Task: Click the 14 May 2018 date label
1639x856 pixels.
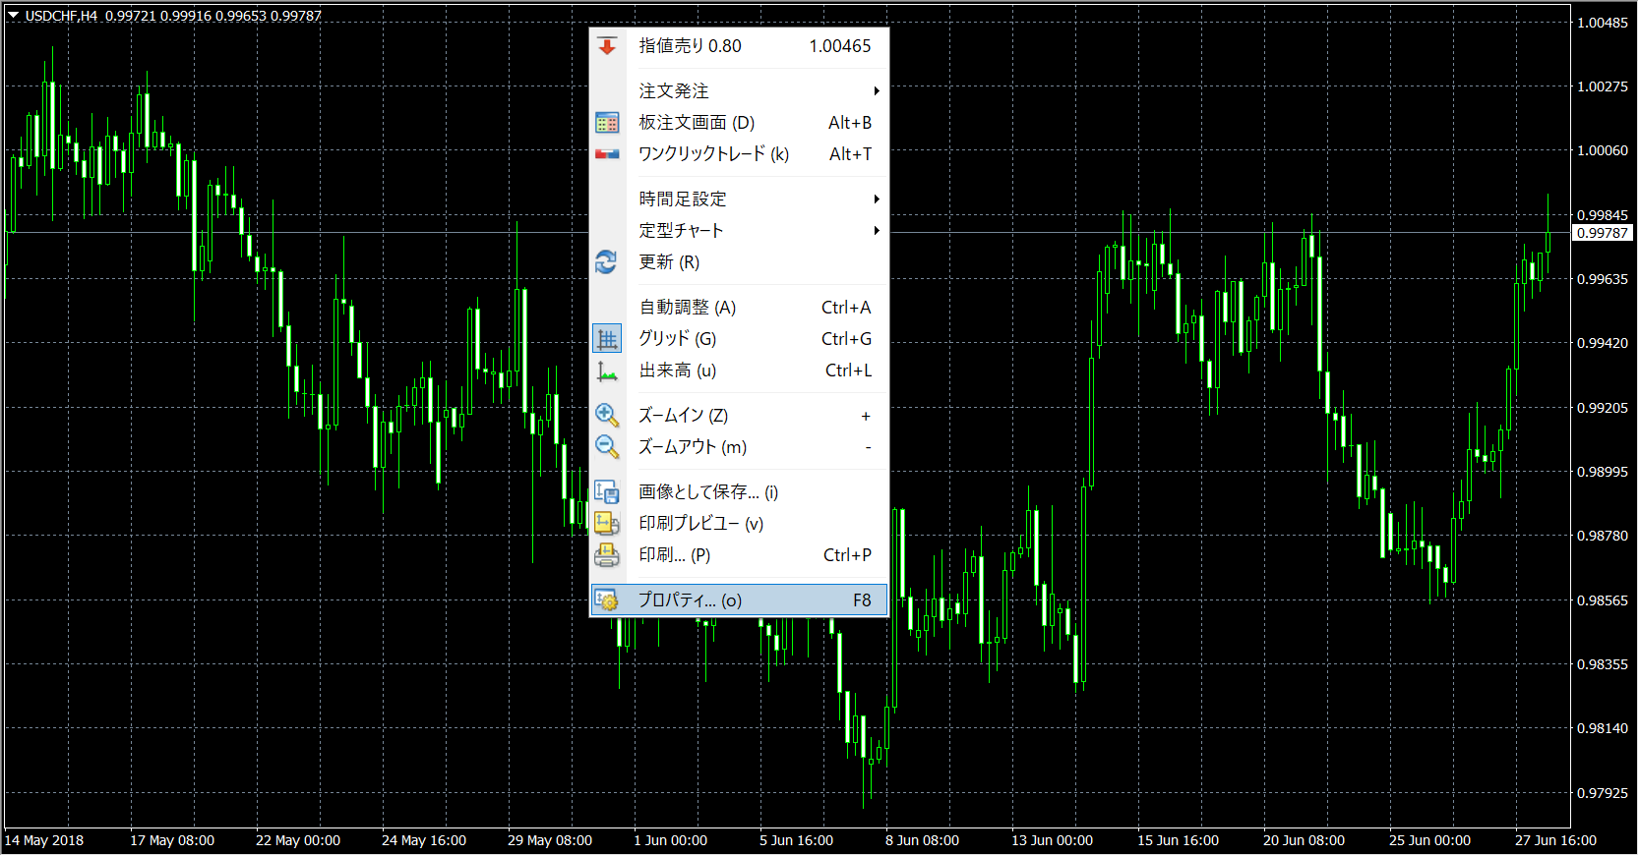Action: 44,840
